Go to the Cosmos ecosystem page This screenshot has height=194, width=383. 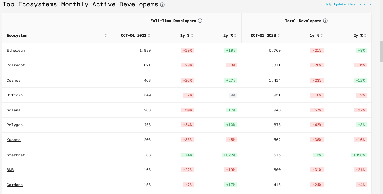click(x=14, y=80)
